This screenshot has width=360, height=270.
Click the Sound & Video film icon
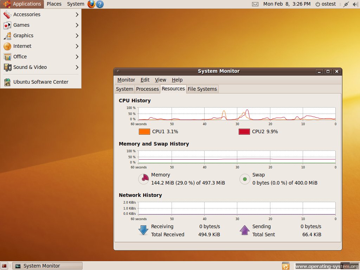tap(7, 67)
